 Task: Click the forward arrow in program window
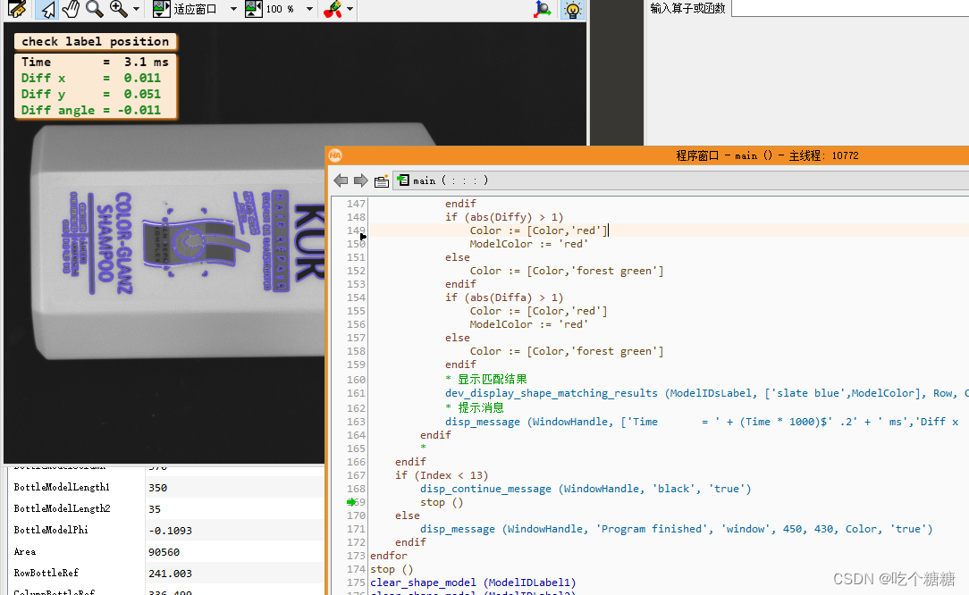click(x=361, y=180)
